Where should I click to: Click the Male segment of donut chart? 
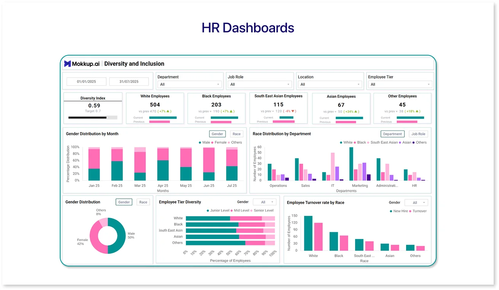121,236
